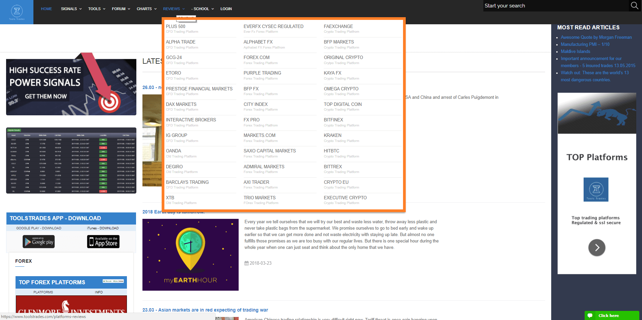Open Maldive Islands article
Viewport: 642px width, 320px height.
(576, 52)
